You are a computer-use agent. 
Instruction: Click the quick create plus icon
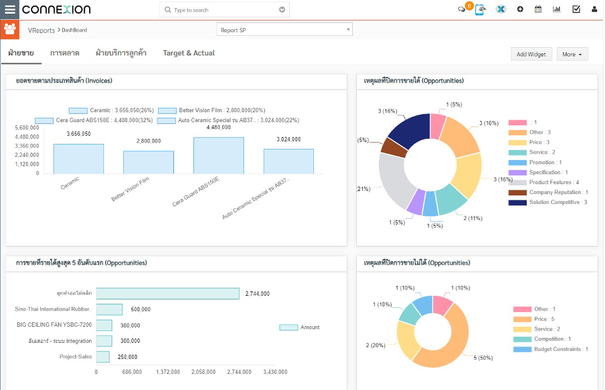point(520,9)
